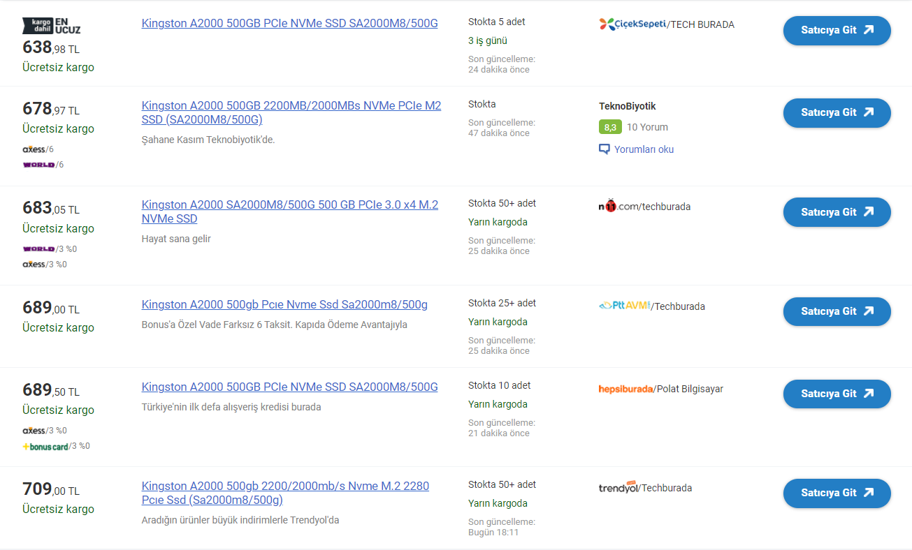This screenshot has width=912, height=550.
Task: Click the TeknoBiyotik seller name
Action: (x=628, y=106)
